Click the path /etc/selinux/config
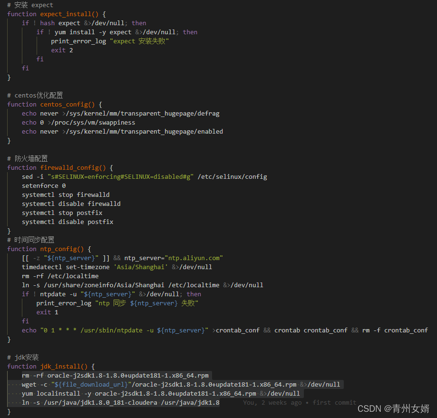This screenshot has width=437, height=418. click(232, 177)
